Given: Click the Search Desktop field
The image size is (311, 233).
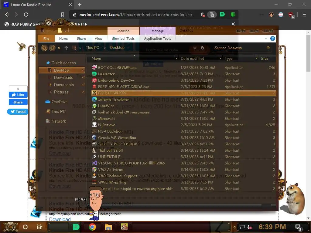Looking at the screenshot, I should coord(241,48).
